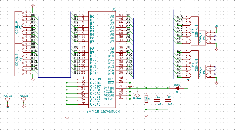This screenshot has width=235, height=131.
Task: Click the PWR_FLAG on the VCC rail
Action: point(137,95)
